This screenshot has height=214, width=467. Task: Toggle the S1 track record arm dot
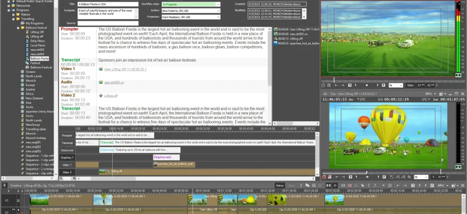click(22, 212)
